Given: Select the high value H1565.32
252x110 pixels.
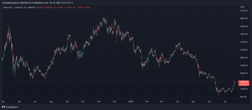Looking at the screenshot, I should pyautogui.click(x=52, y=8).
